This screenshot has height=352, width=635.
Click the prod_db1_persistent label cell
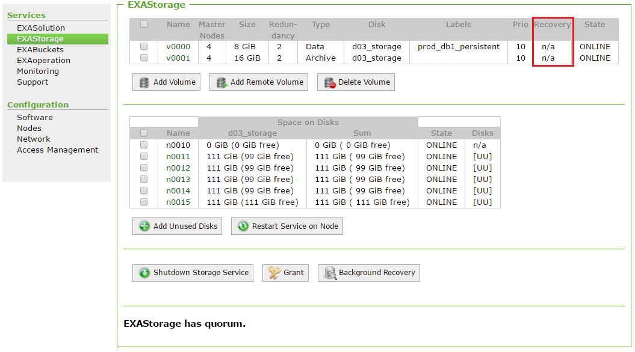(x=459, y=47)
